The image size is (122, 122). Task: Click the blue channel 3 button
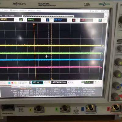coord(48,20)
